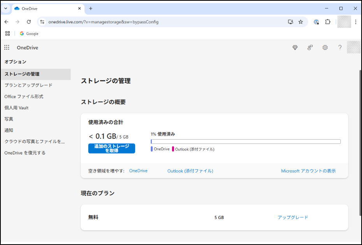Click the Chrome profile avatar
Image resolution: width=362 pixels, height=245 pixels.
coord(344,22)
